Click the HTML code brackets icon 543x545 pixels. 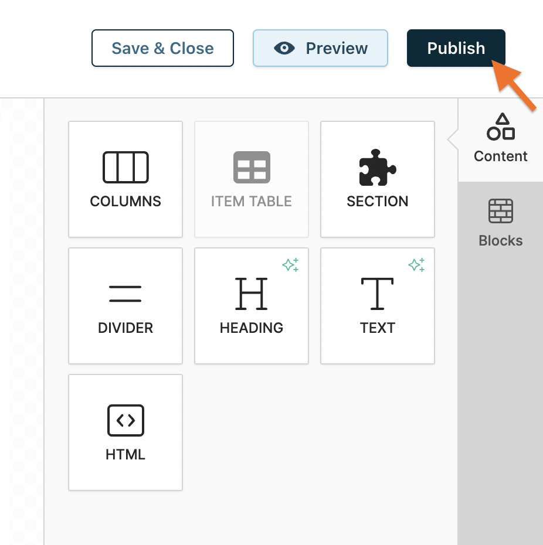point(125,420)
